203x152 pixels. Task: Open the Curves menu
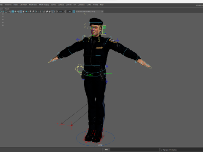click(53, 5)
